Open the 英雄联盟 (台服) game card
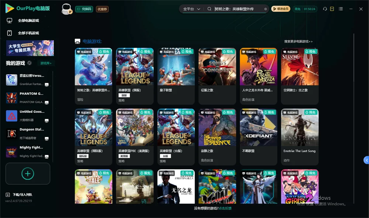 pos(176,137)
